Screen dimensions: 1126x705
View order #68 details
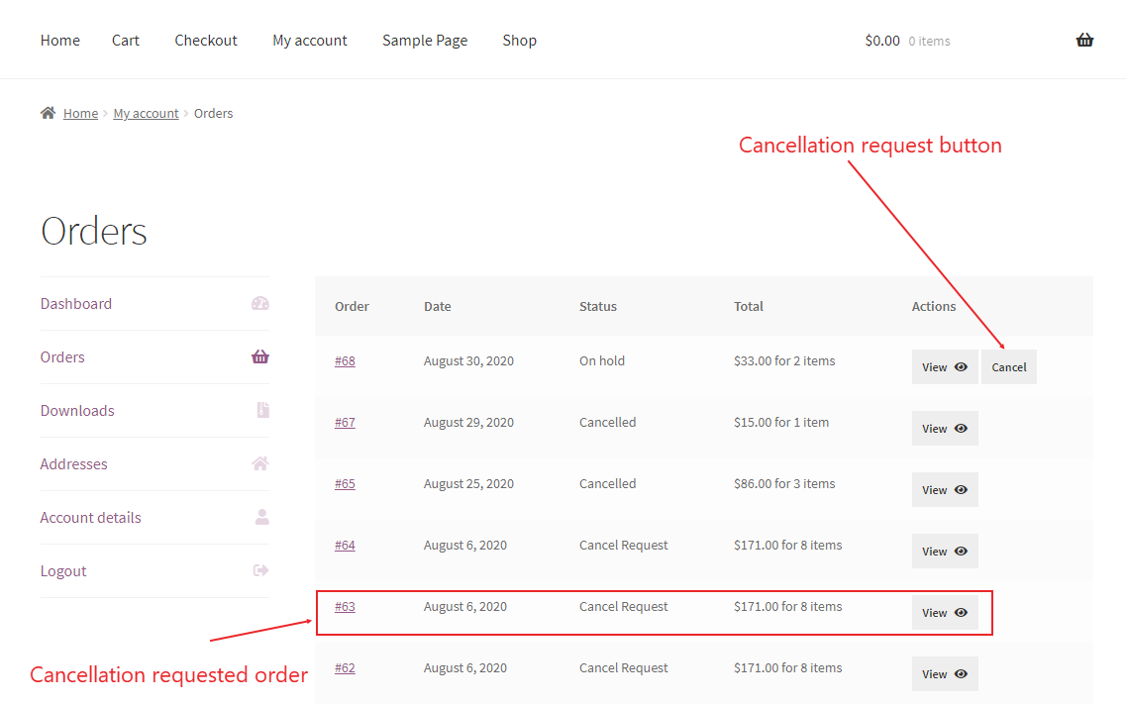[945, 367]
